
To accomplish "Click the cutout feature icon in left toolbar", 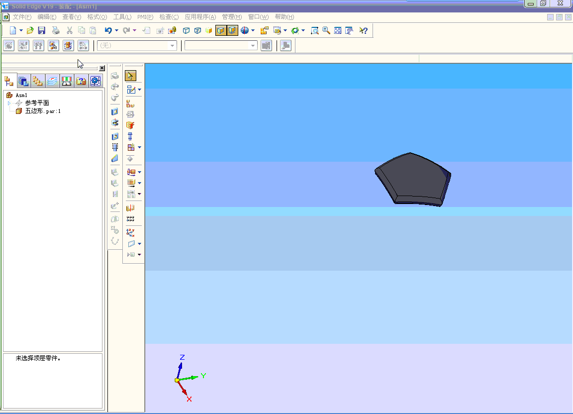I will click(115, 111).
